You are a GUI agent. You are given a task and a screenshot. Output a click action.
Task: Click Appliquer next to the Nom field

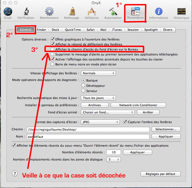(166, 136)
